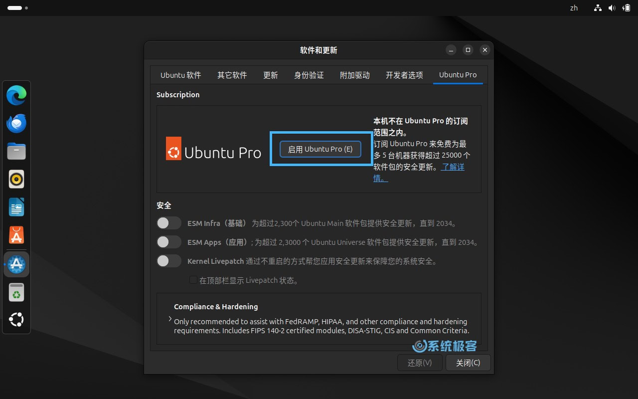Open the network status icon
638x399 pixels.
tap(598, 8)
